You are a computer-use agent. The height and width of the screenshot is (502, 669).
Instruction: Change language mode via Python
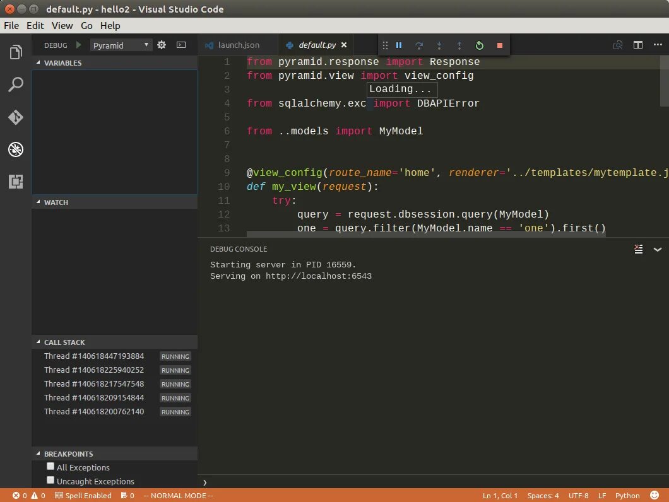627,495
